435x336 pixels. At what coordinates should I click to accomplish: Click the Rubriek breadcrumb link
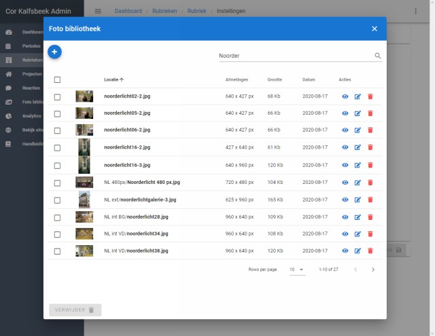pyautogui.click(x=196, y=11)
